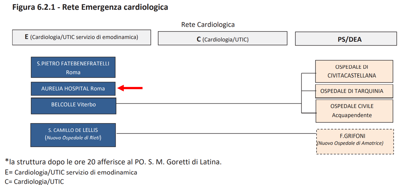
Task: Select the OSPEDALE CIVILE Acquapendente box
Action: coord(354,111)
